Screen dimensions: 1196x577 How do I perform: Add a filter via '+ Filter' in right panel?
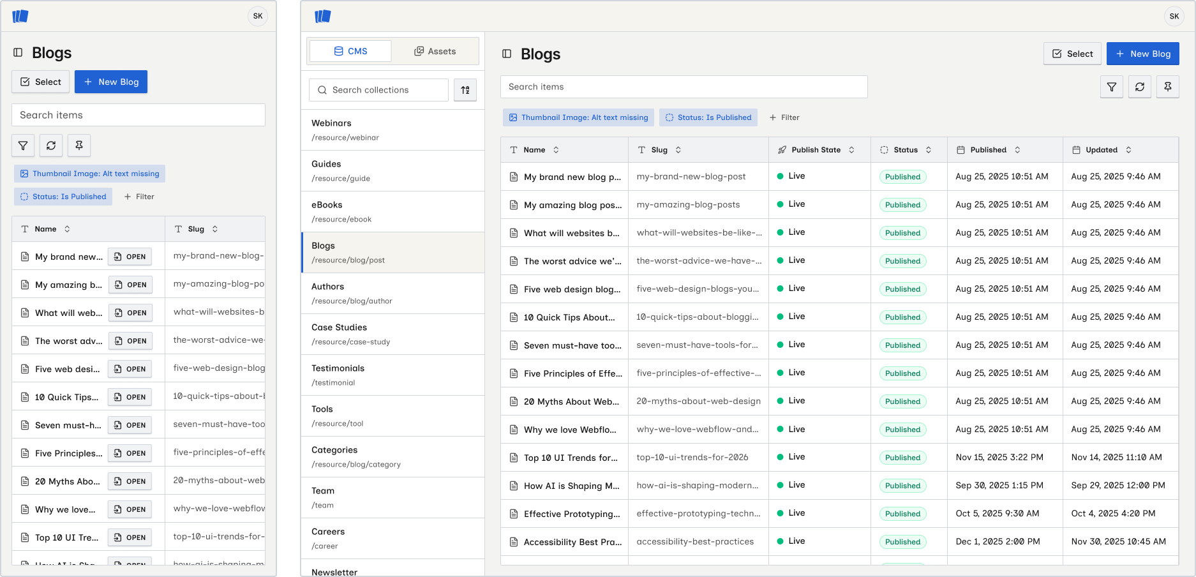tap(784, 117)
